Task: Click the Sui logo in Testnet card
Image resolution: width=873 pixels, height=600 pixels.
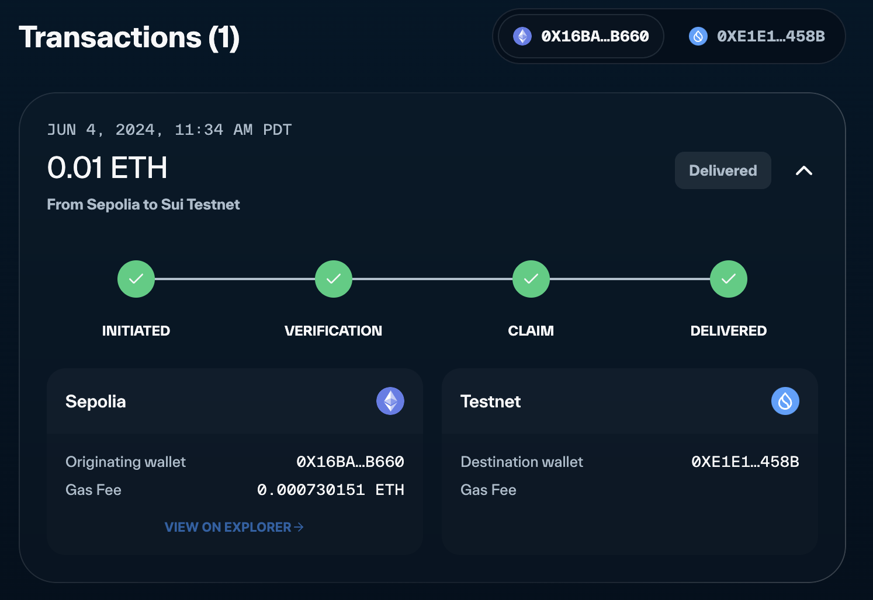Action: pyautogui.click(x=785, y=401)
